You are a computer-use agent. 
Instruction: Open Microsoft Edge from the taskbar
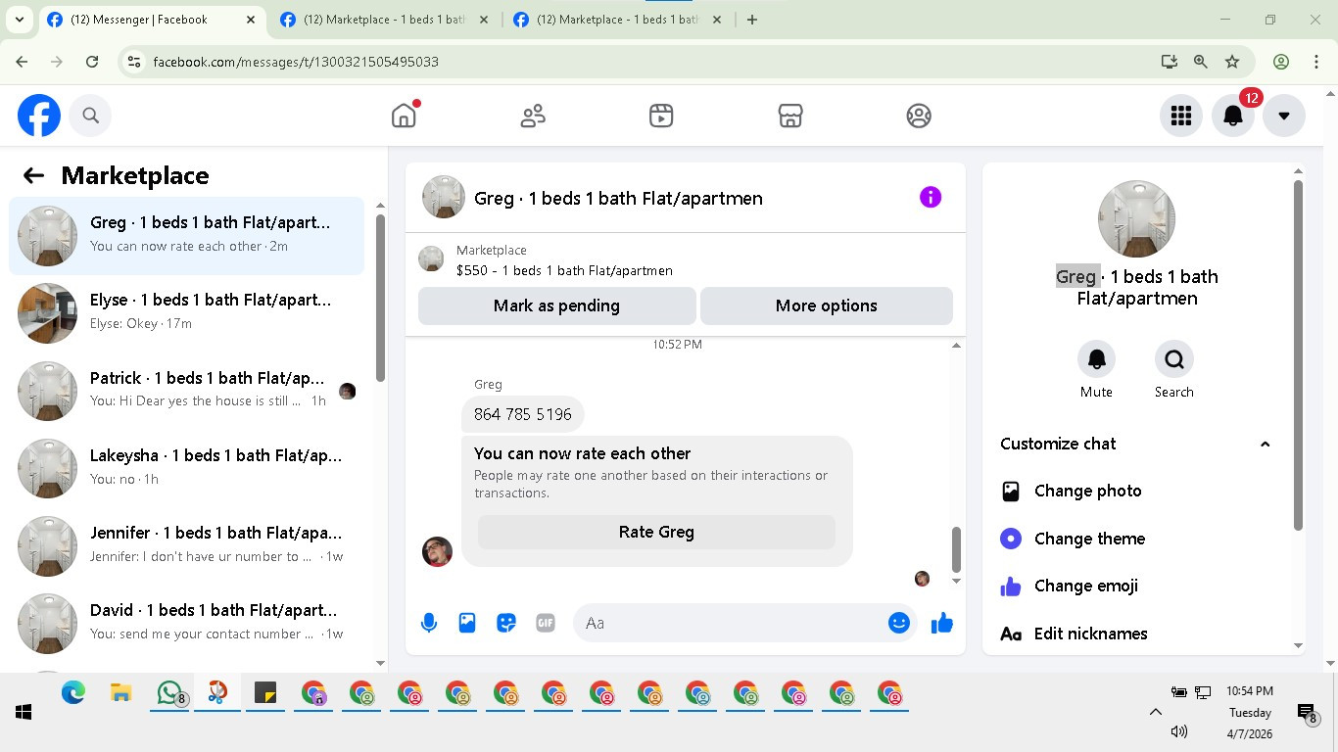pyautogui.click(x=73, y=693)
